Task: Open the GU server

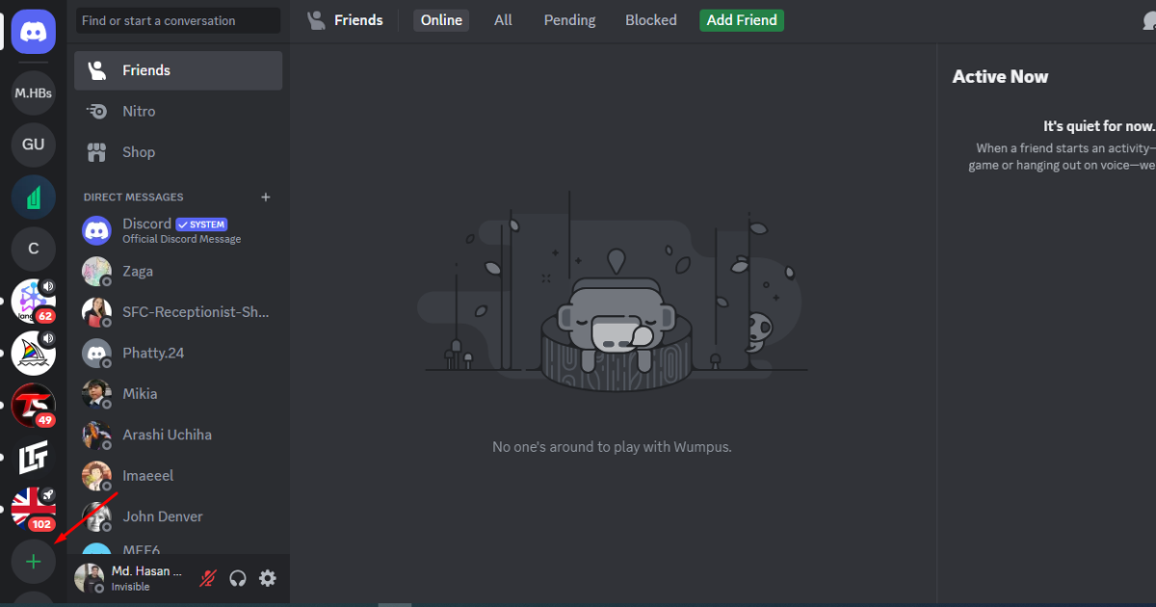Action: [x=34, y=145]
